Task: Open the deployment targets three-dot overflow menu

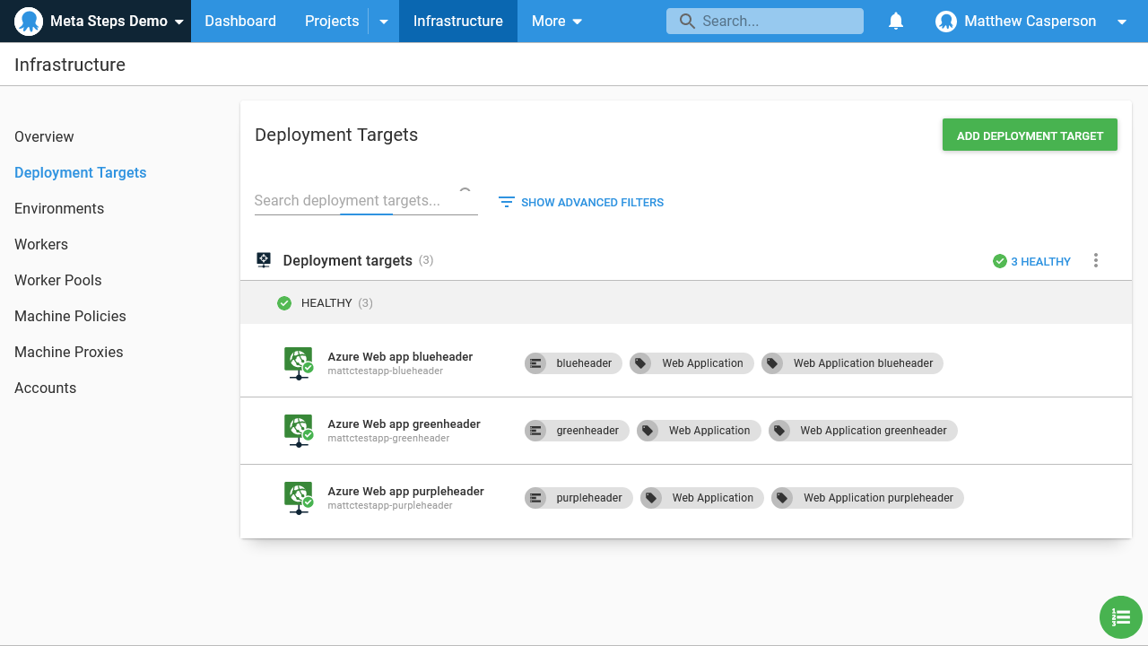Action: click(1095, 261)
